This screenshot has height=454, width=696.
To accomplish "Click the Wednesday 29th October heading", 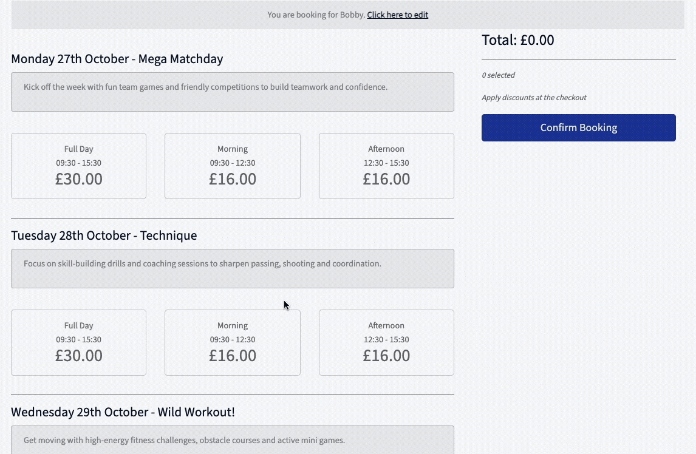I will (x=123, y=412).
